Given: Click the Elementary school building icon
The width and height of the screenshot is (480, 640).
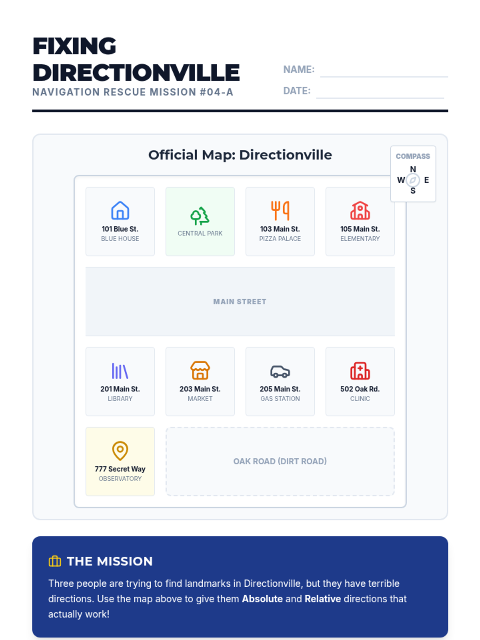Looking at the screenshot, I should pyautogui.click(x=360, y=210).
